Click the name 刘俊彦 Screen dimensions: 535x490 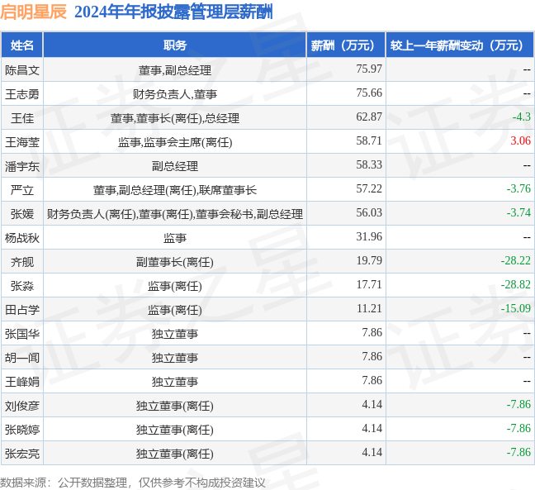pyautogui.click(x=22, y=406)
